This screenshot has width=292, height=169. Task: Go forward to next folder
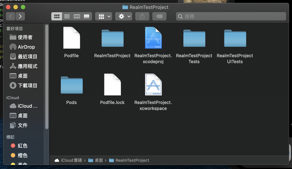[x=20, y=16]
